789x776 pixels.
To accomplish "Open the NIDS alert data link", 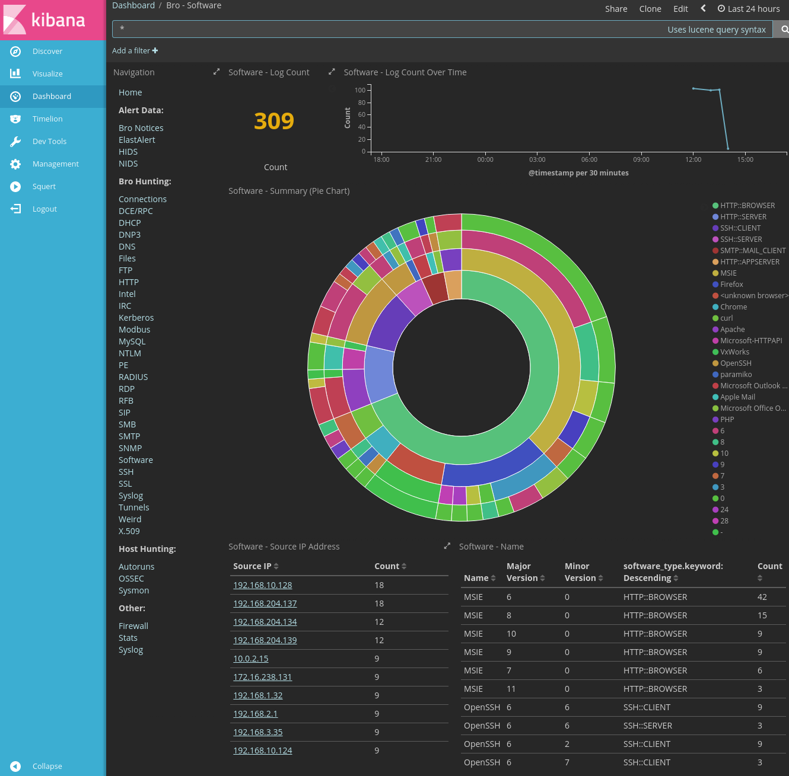I will point(128,164).
